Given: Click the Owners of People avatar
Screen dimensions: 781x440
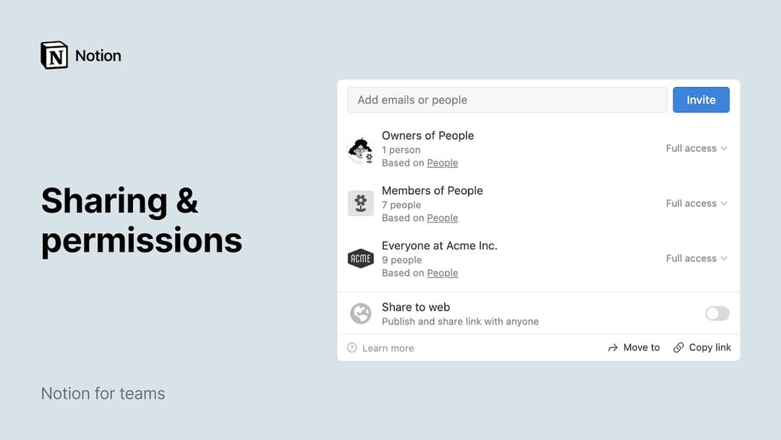Looking at the screenshot, I should [x=361, y=148].
